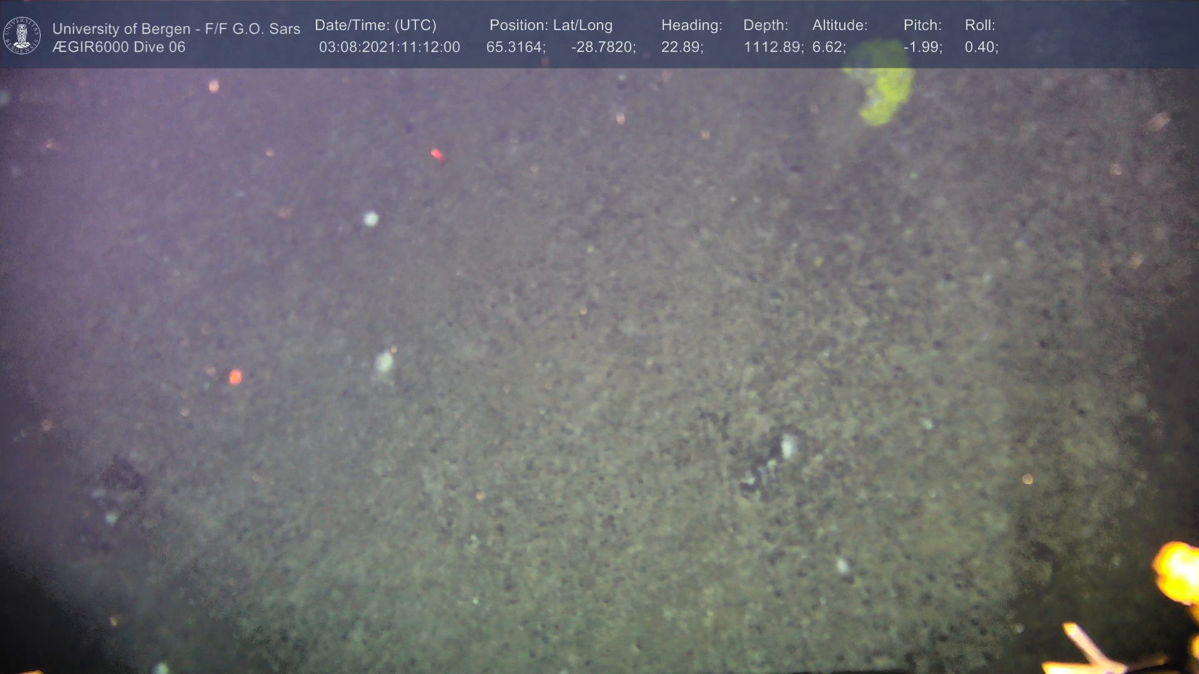The image size is (1199, 674).
Task: Click the small red particle near top center
Action: tap(437, 154)
